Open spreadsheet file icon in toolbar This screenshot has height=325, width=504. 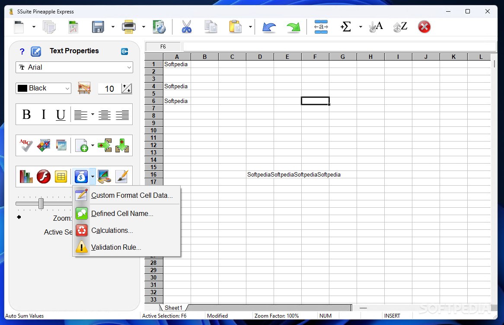[x=73, y=27]
